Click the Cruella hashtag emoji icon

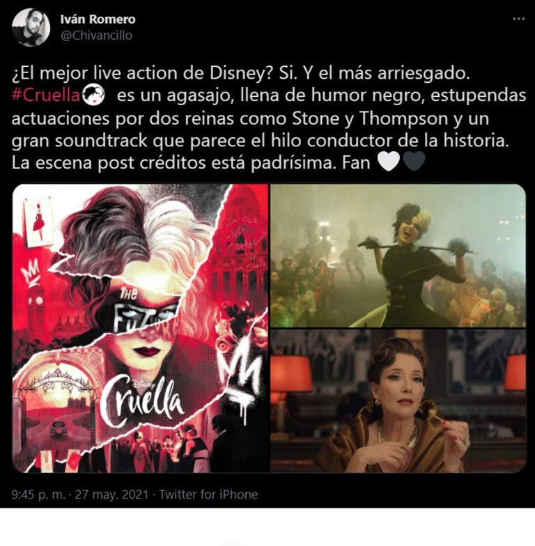click(93, 95)
